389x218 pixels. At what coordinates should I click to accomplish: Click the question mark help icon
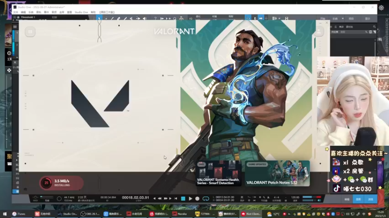(155, 18)
